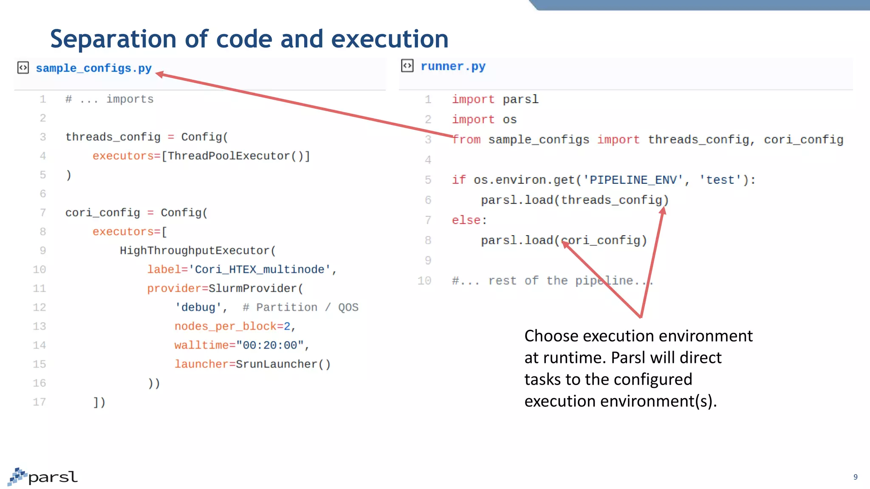This screenshot has height=489, width=870.
Task: Click the code file icon beside runner.py
Action: tap(407, 66)
